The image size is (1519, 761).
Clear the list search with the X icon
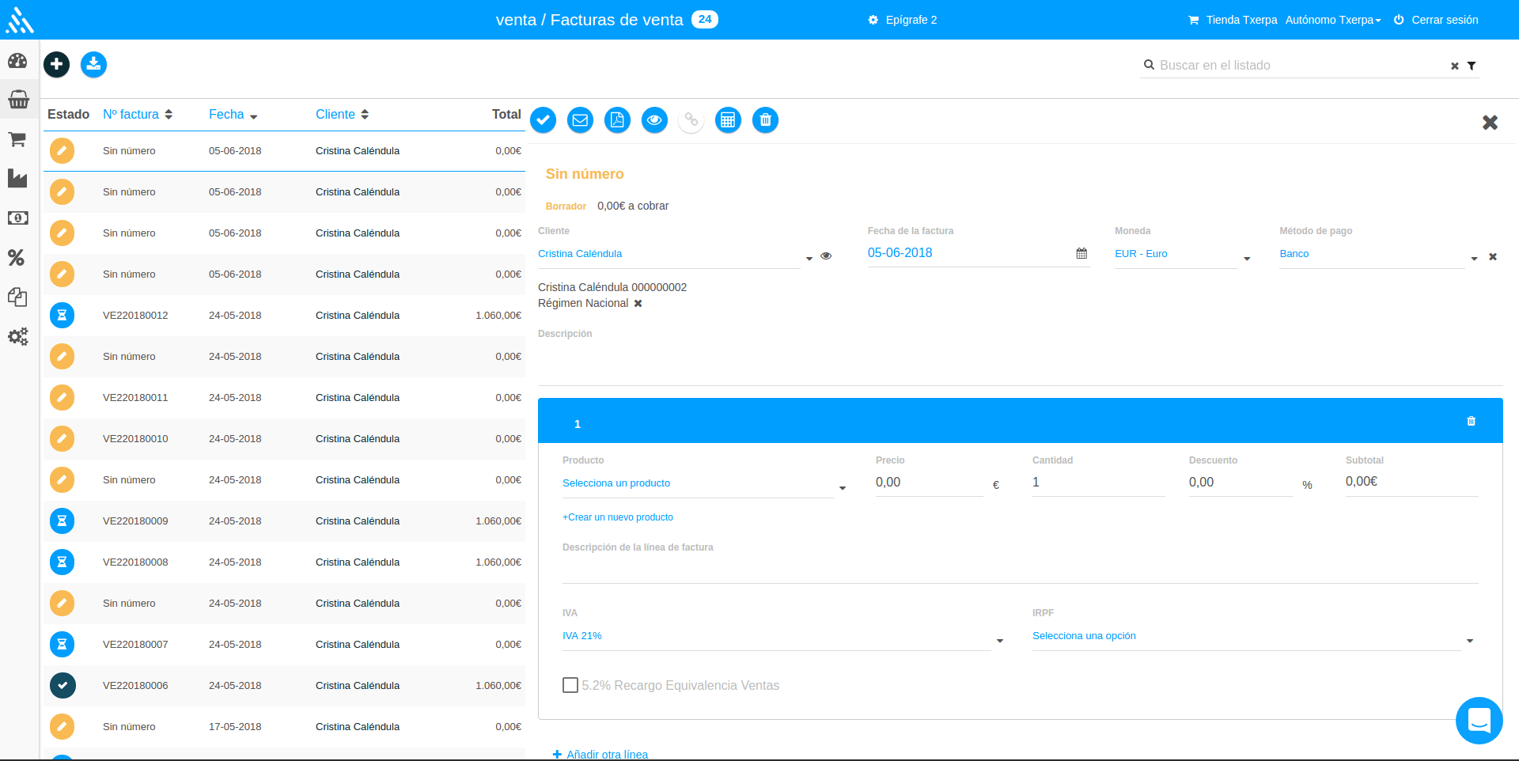[1454, 66]
